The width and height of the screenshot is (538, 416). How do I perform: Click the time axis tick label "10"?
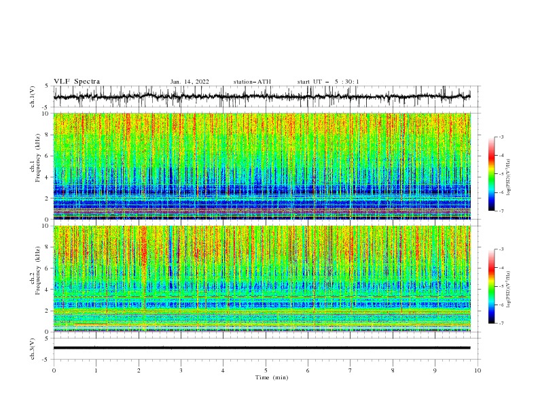[478, 370]
